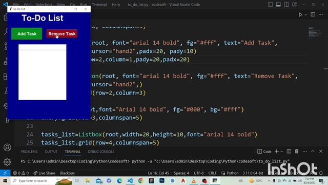328x185 pixels.
Task: Click inside the white tasks listbox
Action: click(42, 75)
